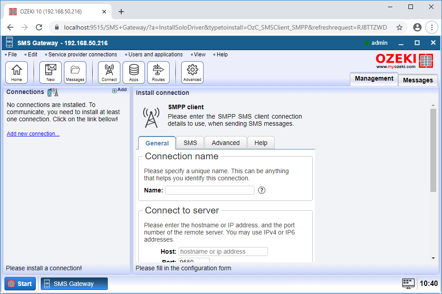Reload the page in browser
This screenshot has width=442, height=294.
click(39, 27)
